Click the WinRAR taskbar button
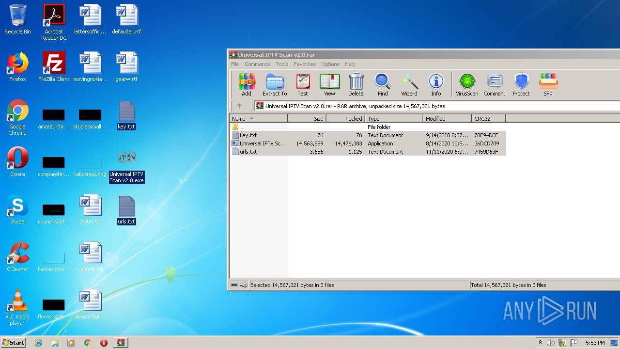The height and width of the screenshot is (349, 620). tap(120, 343)
